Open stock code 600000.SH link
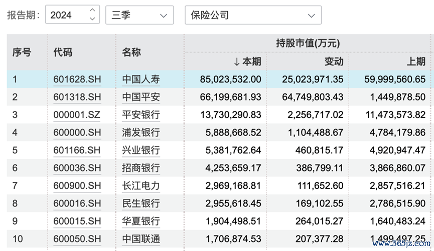 (77, 132)
